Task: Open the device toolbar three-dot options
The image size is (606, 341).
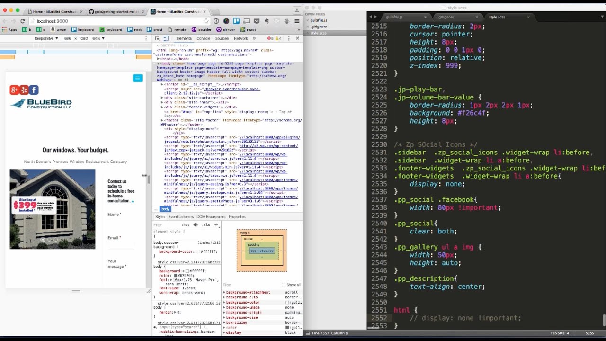Action: click(x=146, y=38)
